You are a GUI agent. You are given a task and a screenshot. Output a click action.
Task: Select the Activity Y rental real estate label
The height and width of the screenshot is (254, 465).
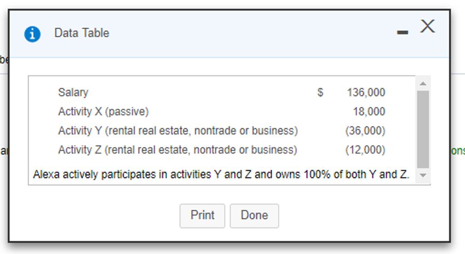click(x=178, y=131)
